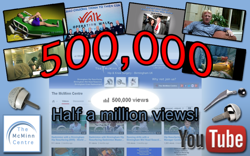Screen dimensions: 250x156
Task: Play the blue Metal Exposure text video thumbnail
Action: pyautogui.click(x=144, y=152)
